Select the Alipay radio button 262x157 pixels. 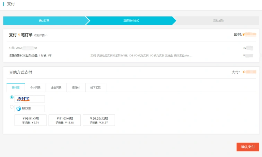[x=12, y=98]
